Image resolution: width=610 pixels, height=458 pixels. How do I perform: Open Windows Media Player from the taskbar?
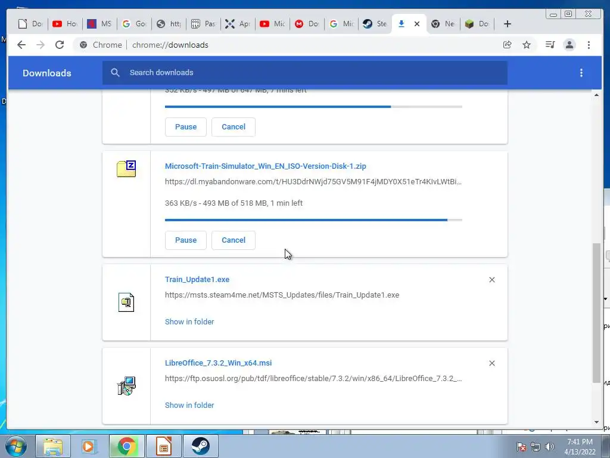click(89, 446)
